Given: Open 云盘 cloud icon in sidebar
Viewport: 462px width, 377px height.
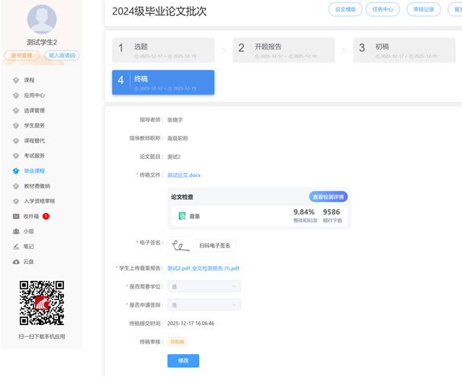Looking at the screenshot, I should 16,262.
